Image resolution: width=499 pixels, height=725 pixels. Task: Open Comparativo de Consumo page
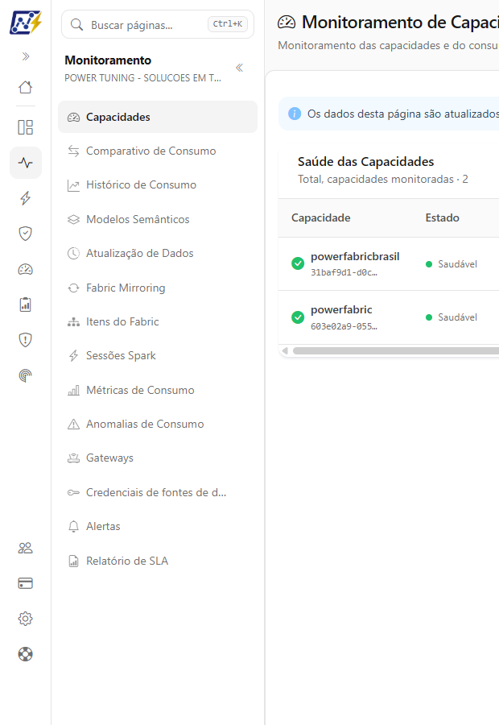(x=158, y=151)
